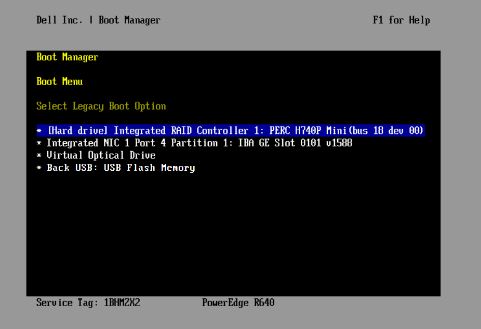The width and height of the screenshot is (481, 329).
Task: Click the yellow Boot Manager title
Action: [67, 57]
